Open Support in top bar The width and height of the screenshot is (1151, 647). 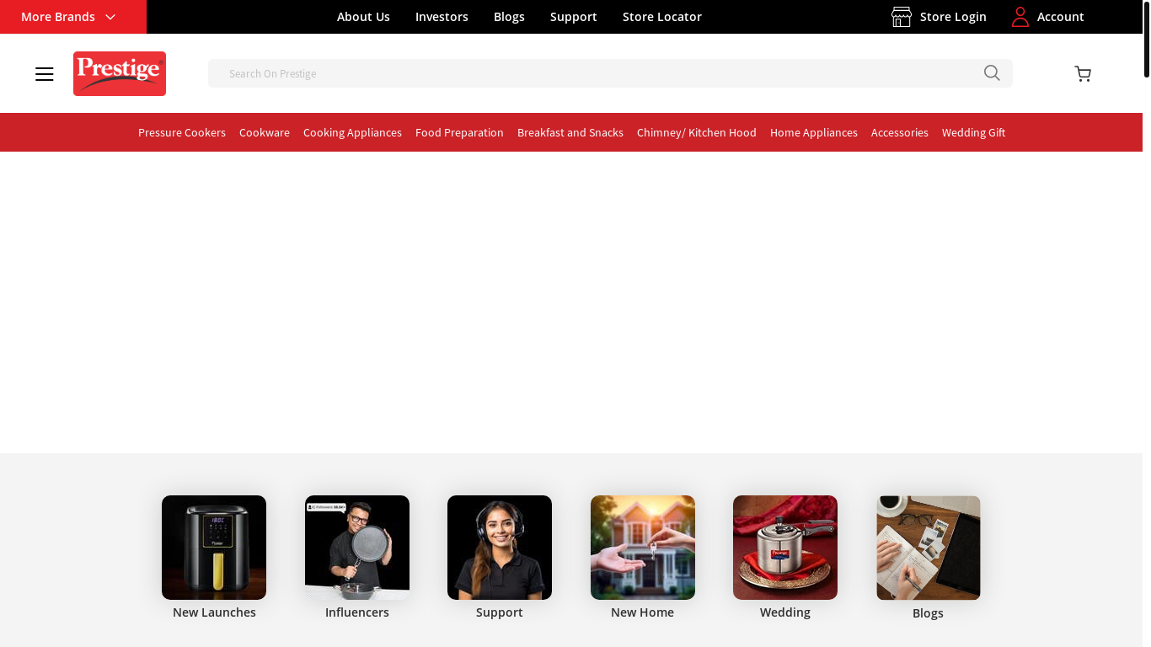tap(574, 17)
